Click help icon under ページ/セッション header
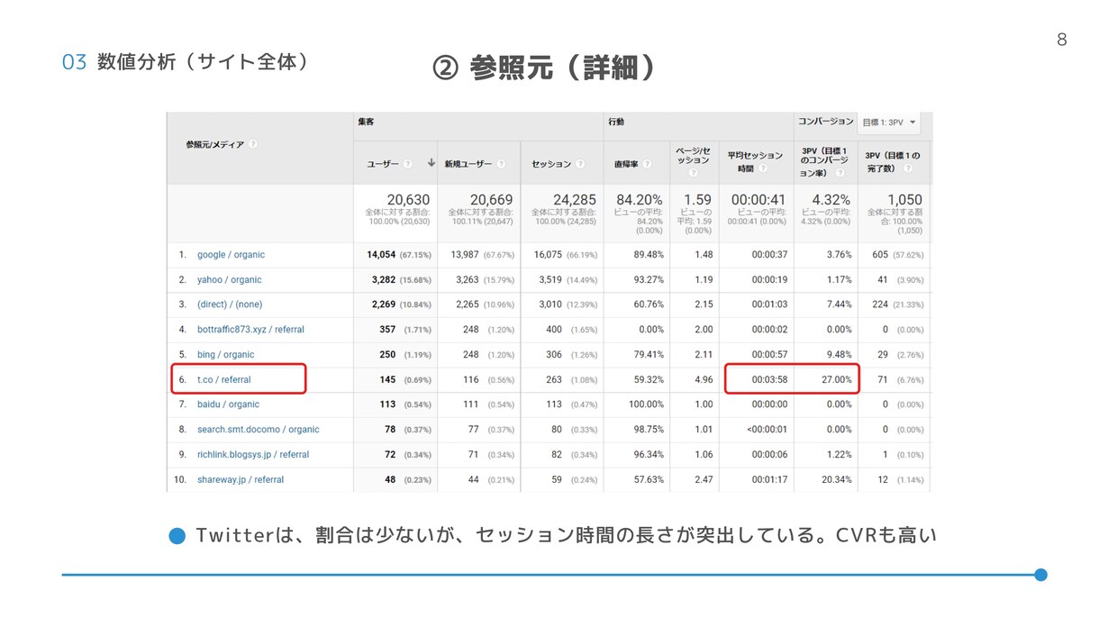Screen dimensions: 1099x618 point(694,172)
